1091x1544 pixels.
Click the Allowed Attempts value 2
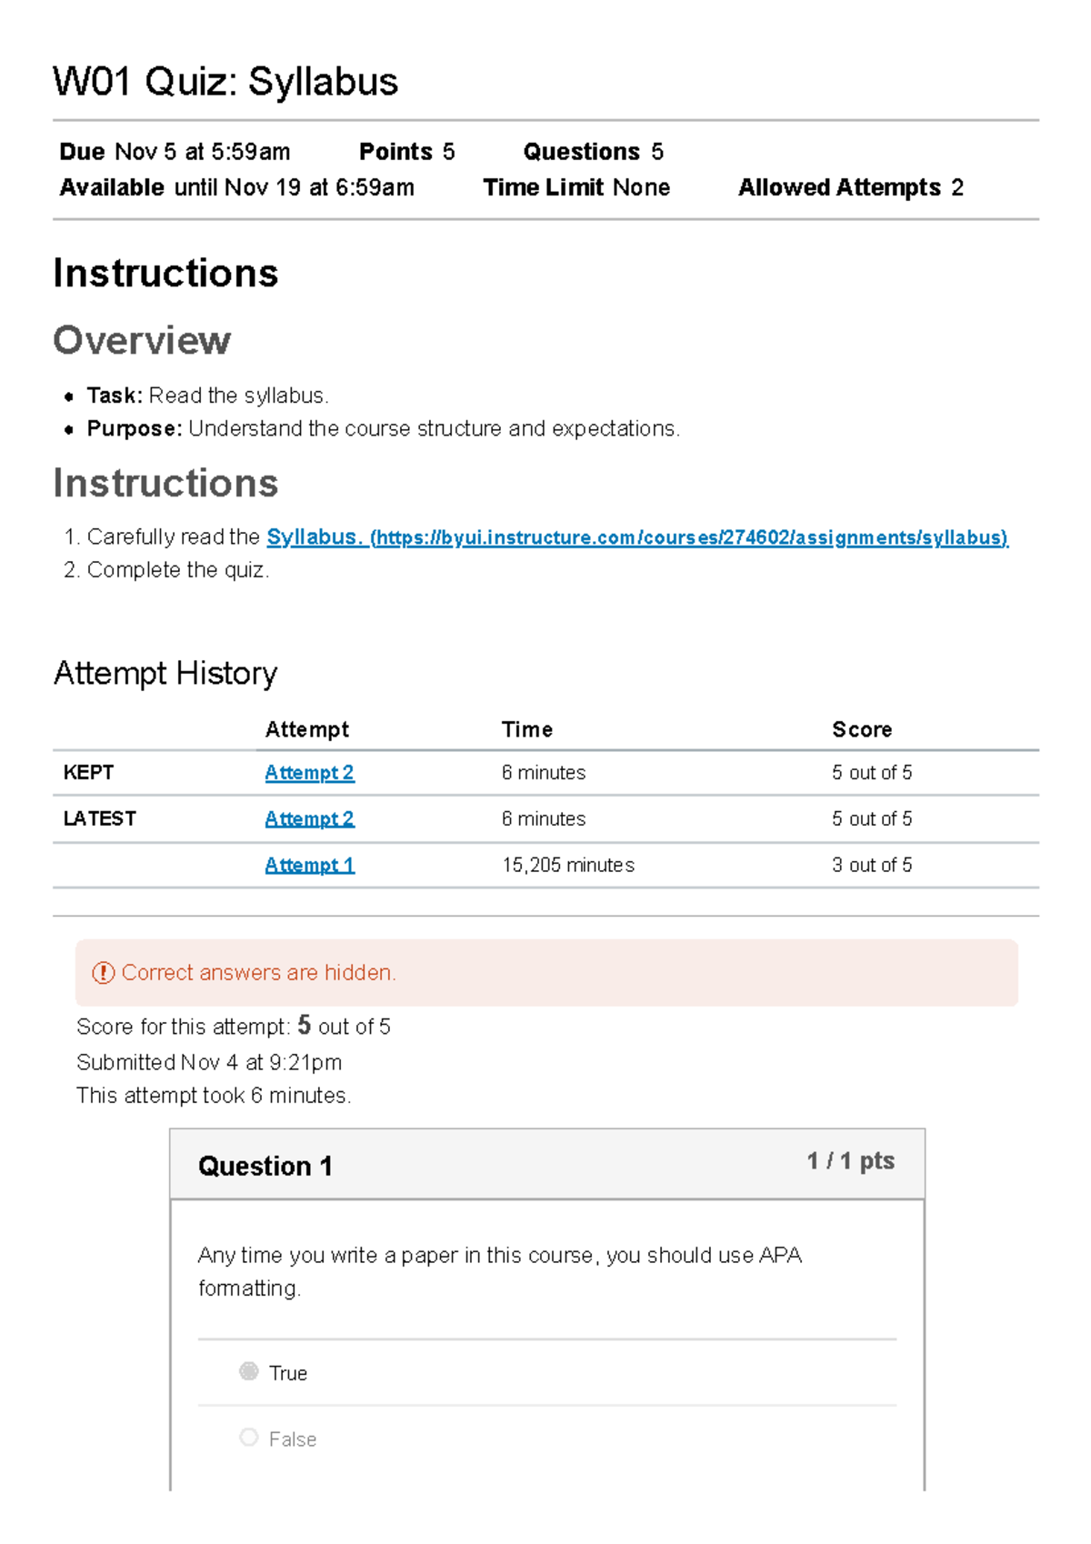point(957,187)
